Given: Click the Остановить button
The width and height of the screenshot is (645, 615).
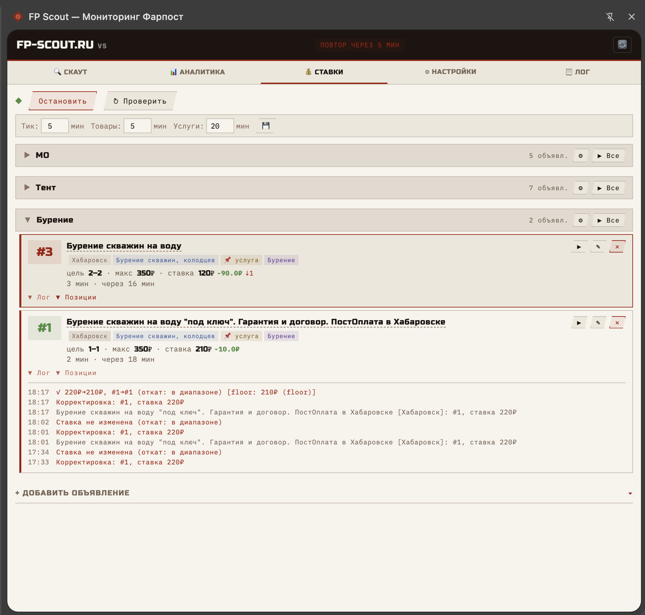Looking at the screenshot, I should click(x=63, y=101).
